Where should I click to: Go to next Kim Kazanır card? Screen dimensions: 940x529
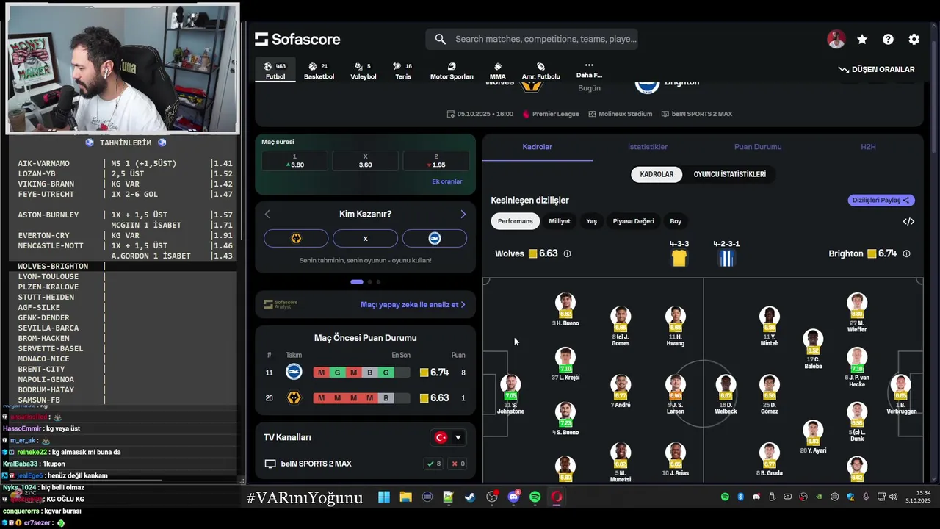tap(463, 214)
